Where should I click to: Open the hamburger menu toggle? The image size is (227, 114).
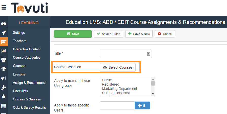(x=4, y=7)
